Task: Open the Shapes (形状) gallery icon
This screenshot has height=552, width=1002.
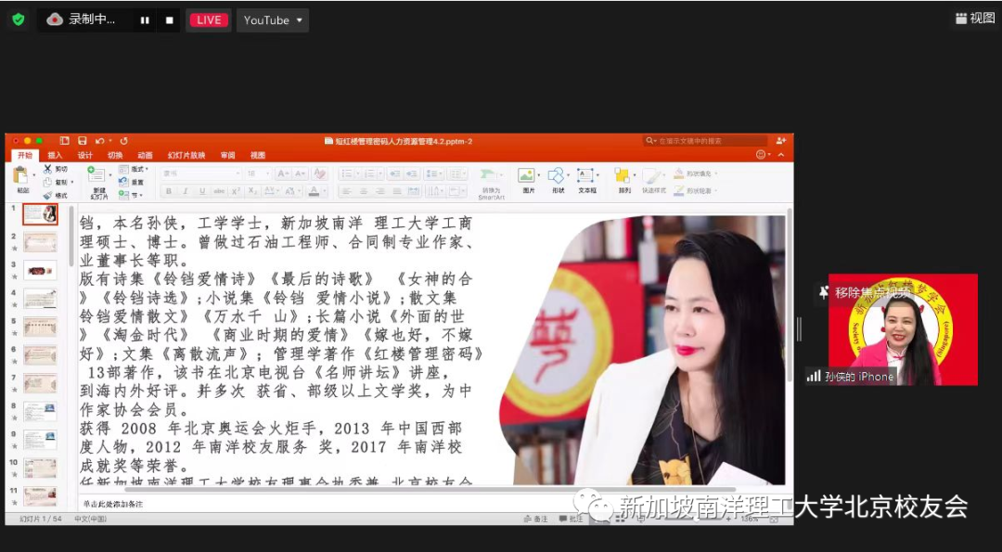Action: [557, 174]
